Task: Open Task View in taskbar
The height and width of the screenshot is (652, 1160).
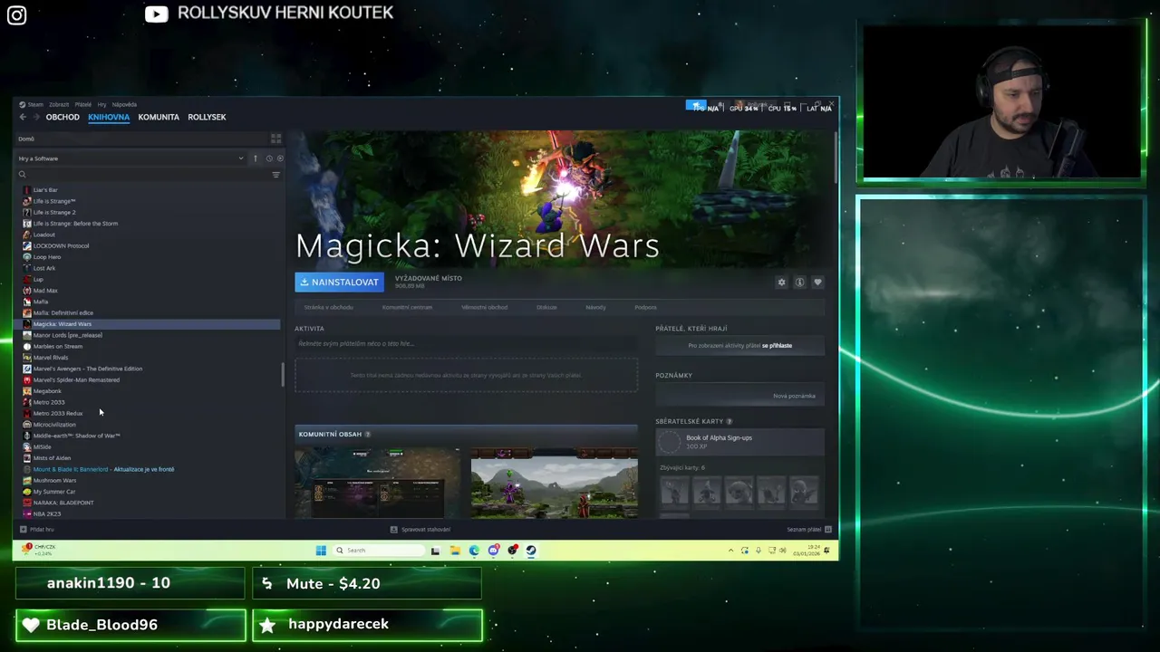Action: [435, 550]
